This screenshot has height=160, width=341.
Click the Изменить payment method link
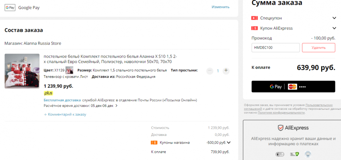pyautogui.click(x=220, y=7)
